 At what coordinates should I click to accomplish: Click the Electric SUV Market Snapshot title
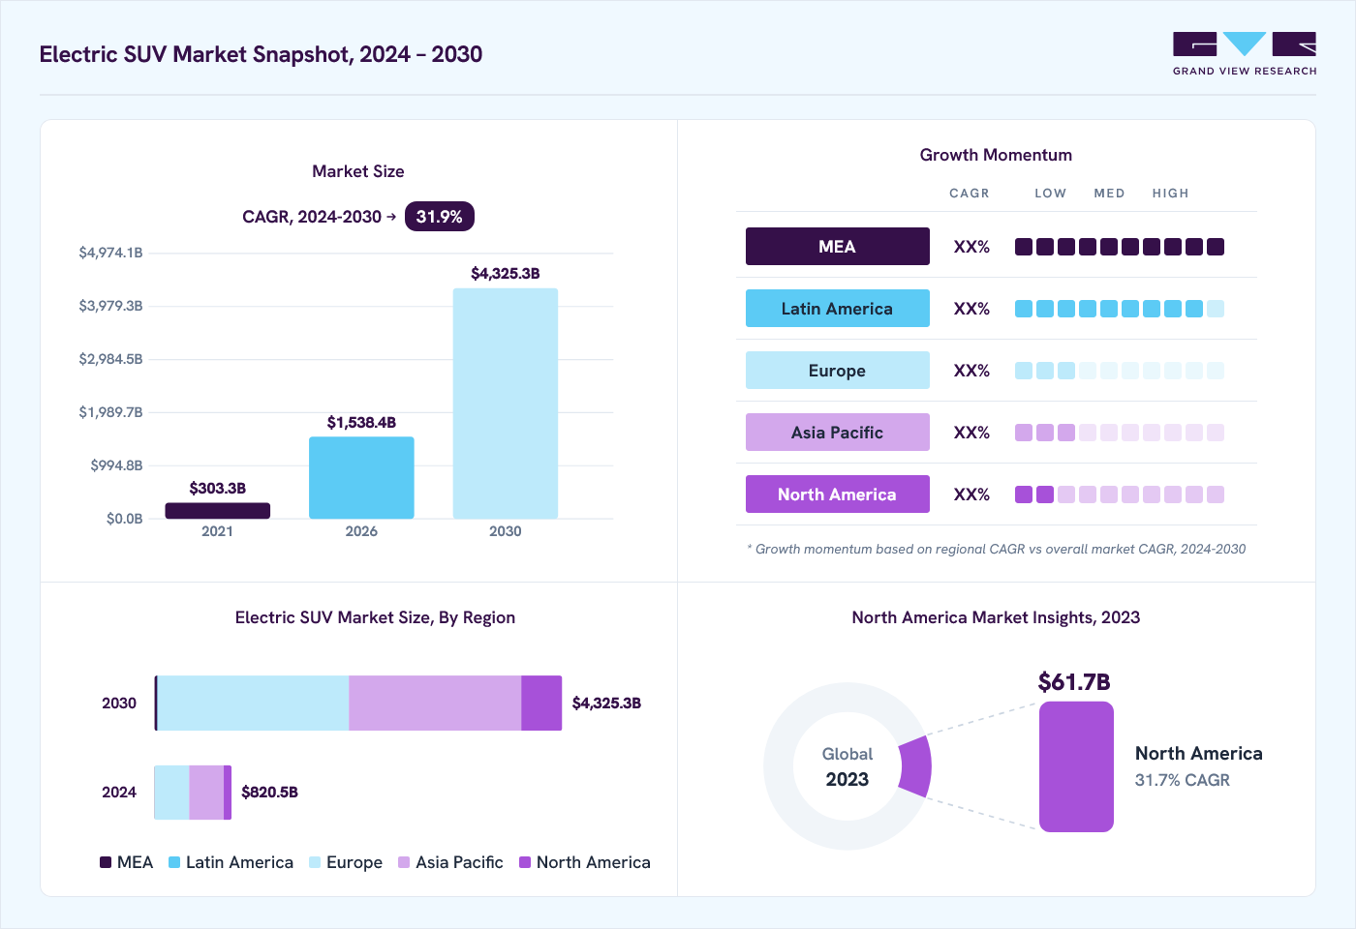coord(261,54)
